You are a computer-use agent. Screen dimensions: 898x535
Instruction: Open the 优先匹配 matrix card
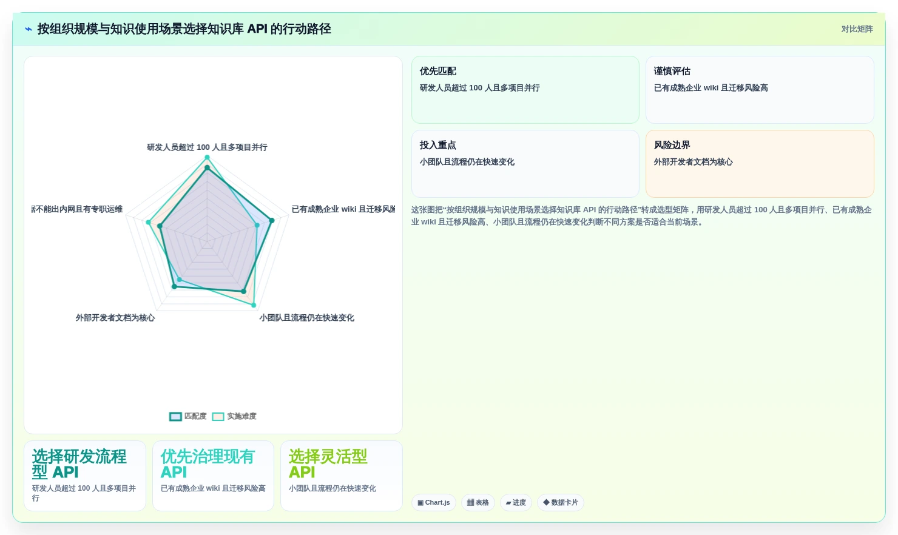525,90
